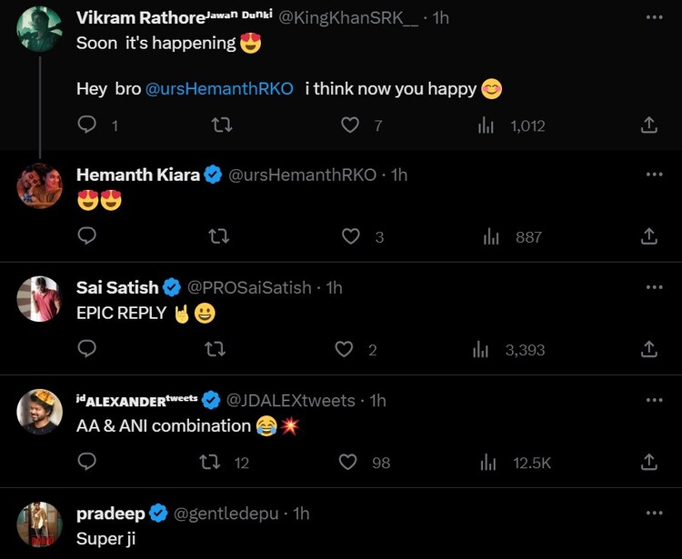Retweet Hemanth Kiara's emoji reply
The height and width of the screenshot is (559, 682).
coord(218,236)
